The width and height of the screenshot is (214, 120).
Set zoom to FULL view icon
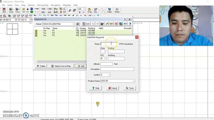[x=26, y=16]
